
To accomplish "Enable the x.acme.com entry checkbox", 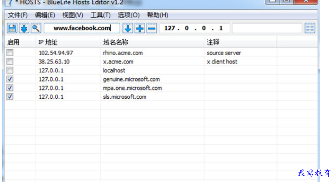I will click(10, 61).
